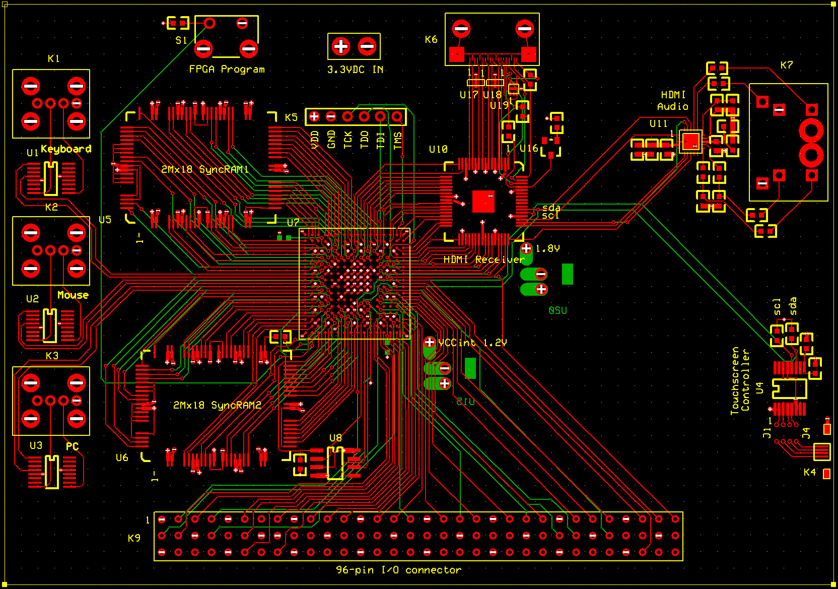Click the VDD plus pad on K5 header
The height and width of the screenshot is (589, 838).
(314, 117)
